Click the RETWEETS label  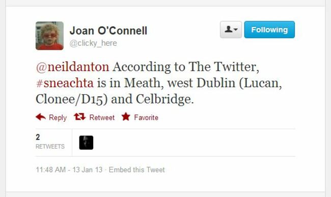point(50,147)
